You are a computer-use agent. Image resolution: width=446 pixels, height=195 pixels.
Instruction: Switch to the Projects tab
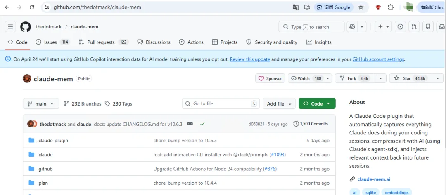click(225, 42)
